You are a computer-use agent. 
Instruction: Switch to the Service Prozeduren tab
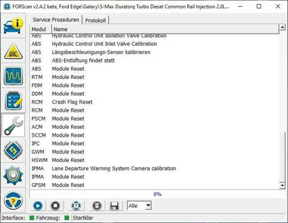(56, 20)
